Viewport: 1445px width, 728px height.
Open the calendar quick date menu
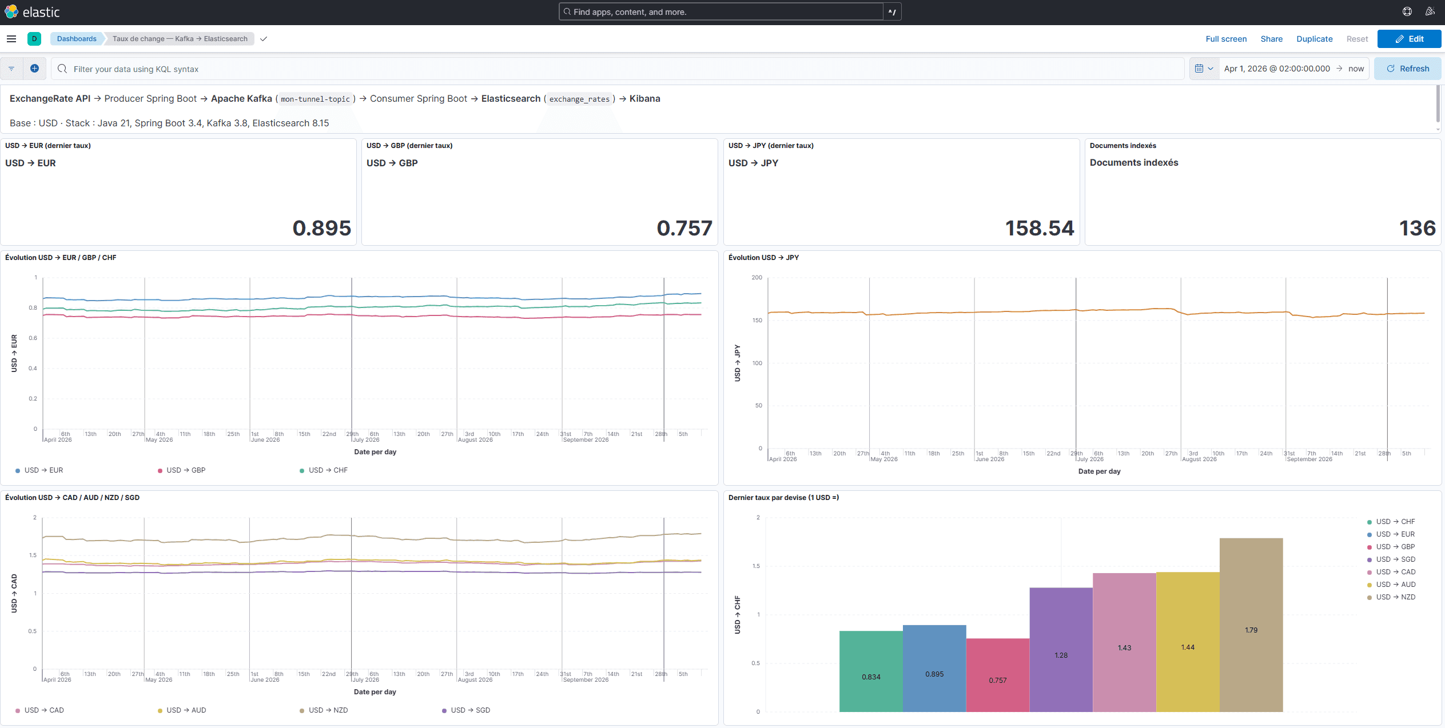point(1204,69)
